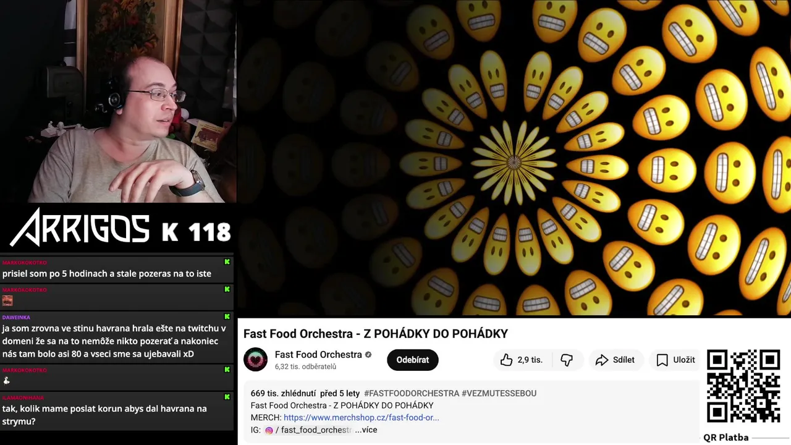Subscribe with the Odebírat button
791x445 pixels.
[x=413, y=360]
